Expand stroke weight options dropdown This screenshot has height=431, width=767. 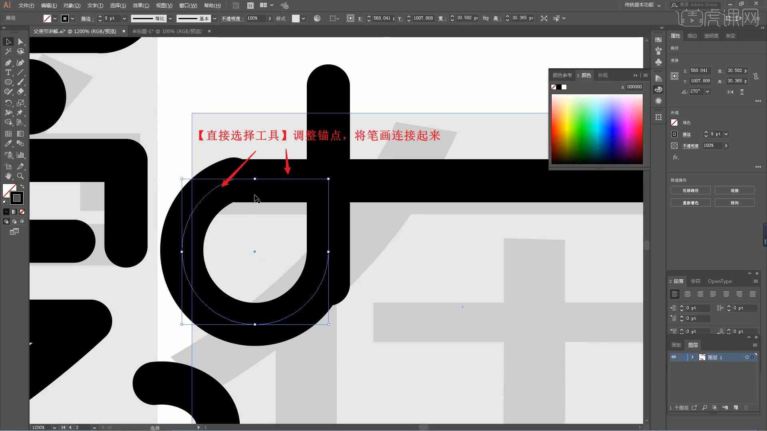coord(125,18)
